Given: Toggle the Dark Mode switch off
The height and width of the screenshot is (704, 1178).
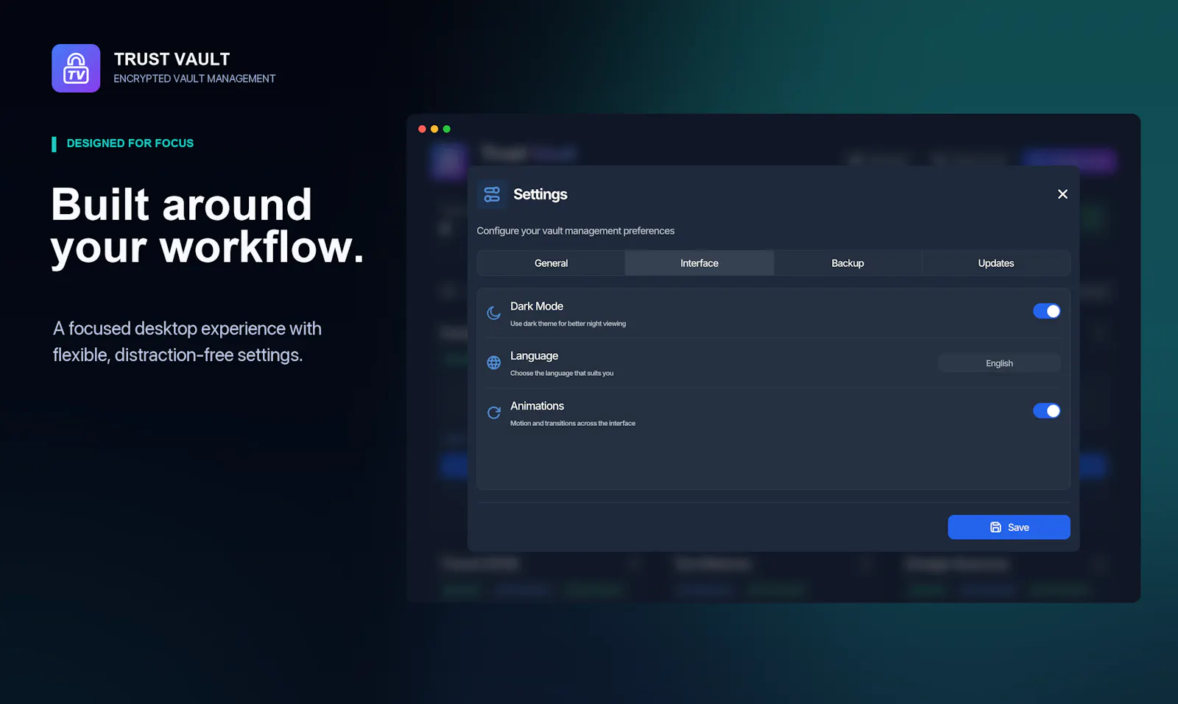Looking at the screenshot, I should point(1046,311).
